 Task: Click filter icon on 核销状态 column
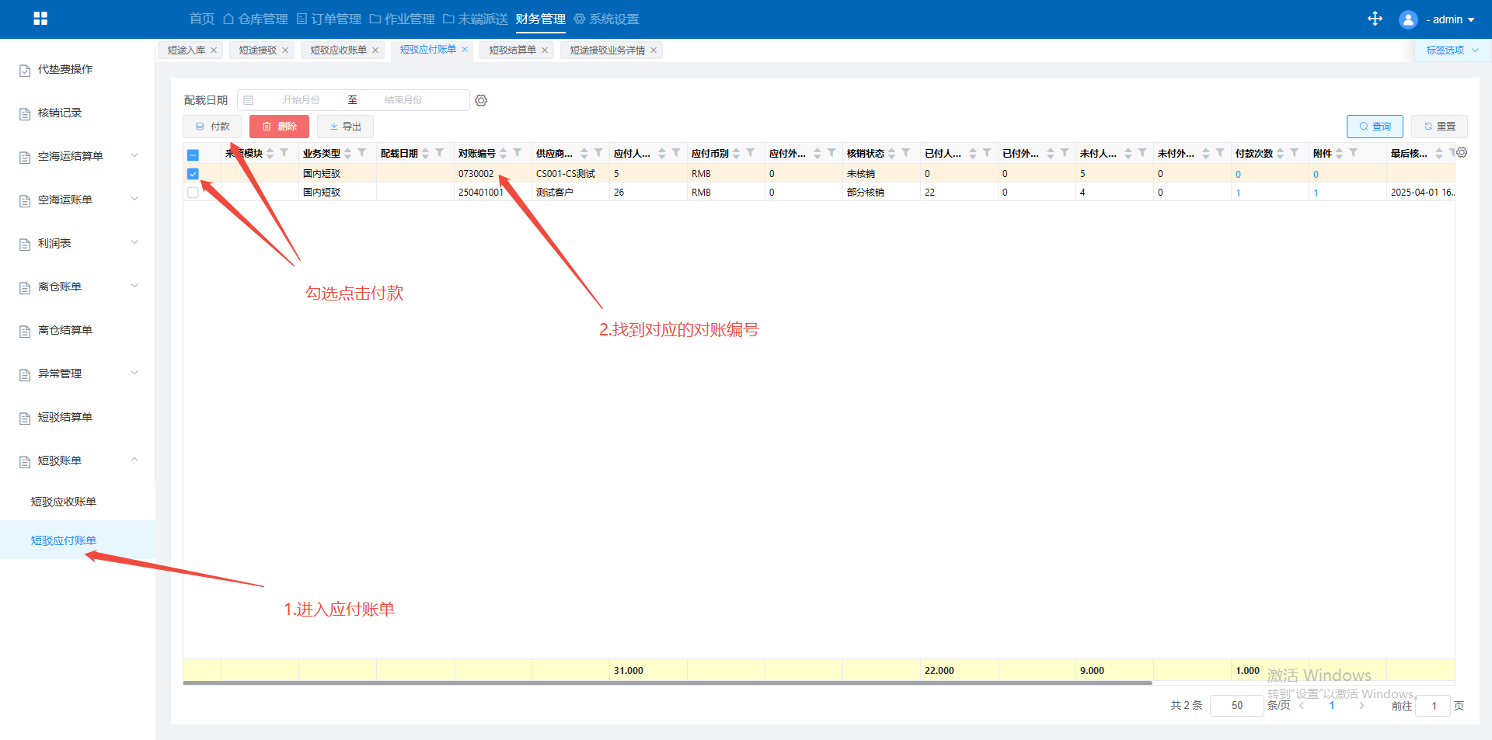[x=906, y=153]
